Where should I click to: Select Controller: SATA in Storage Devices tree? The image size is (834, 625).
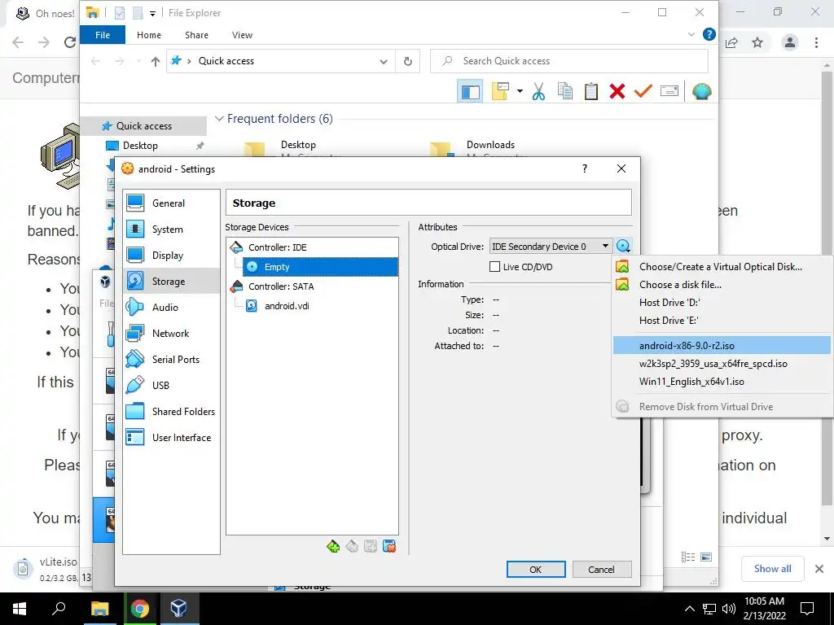tap(281, 286)
